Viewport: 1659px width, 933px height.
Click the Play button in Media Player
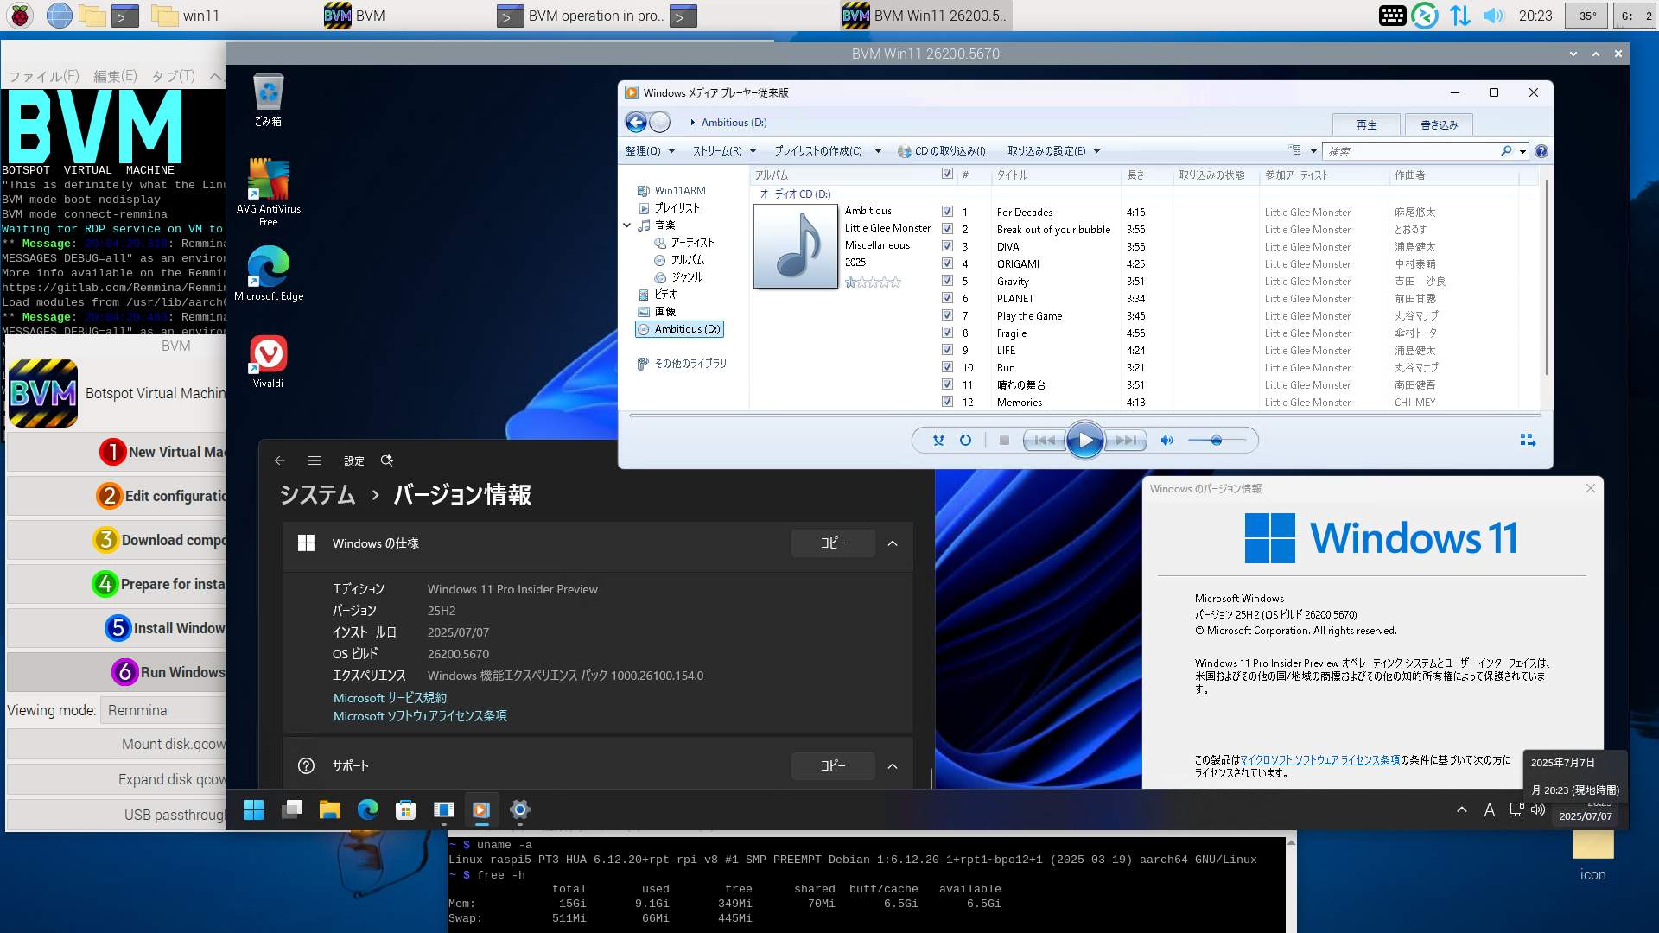1084,441
